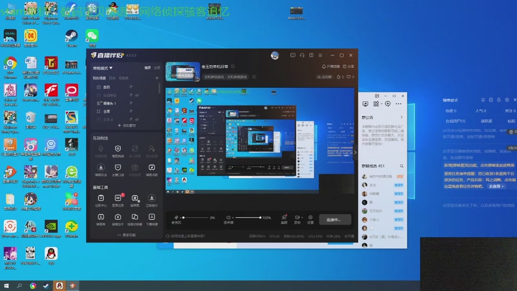Click the user avatar in 直播伴侣 title bar
The height and width of the screenshot is (291, 517).
[275, 56]
